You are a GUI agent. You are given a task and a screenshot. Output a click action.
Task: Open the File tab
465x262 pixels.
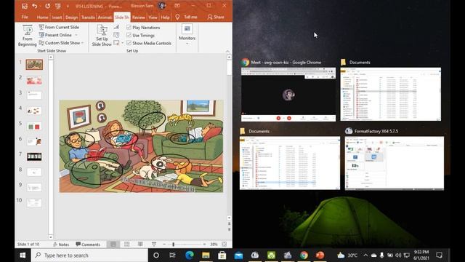[x=25, y=17]
